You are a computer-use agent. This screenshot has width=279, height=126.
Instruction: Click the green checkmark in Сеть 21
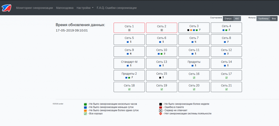[226, 89]
